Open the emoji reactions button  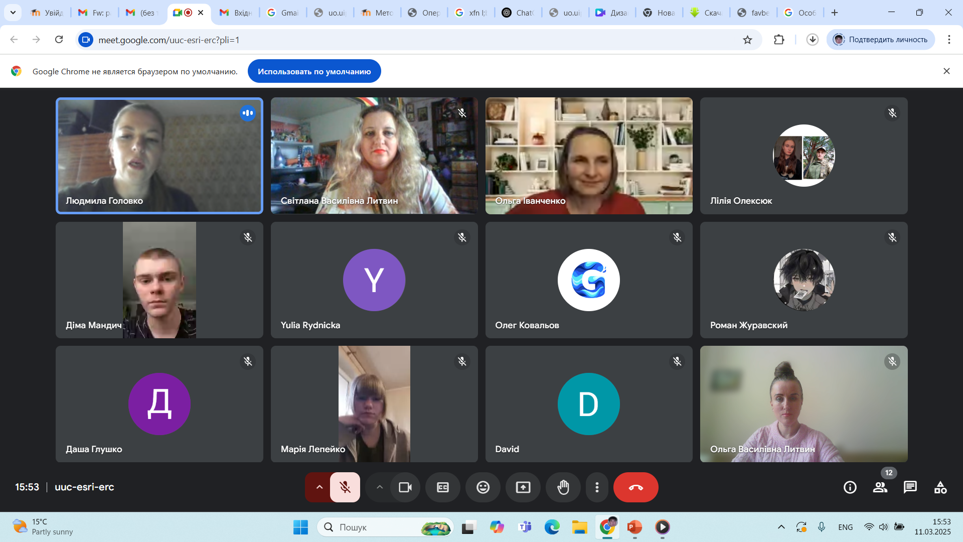point(483,487)
